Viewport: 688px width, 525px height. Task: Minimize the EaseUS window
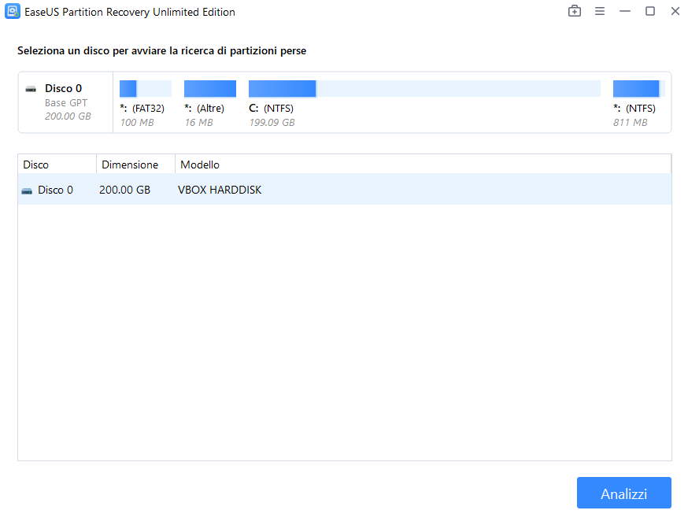coord(625,11)
